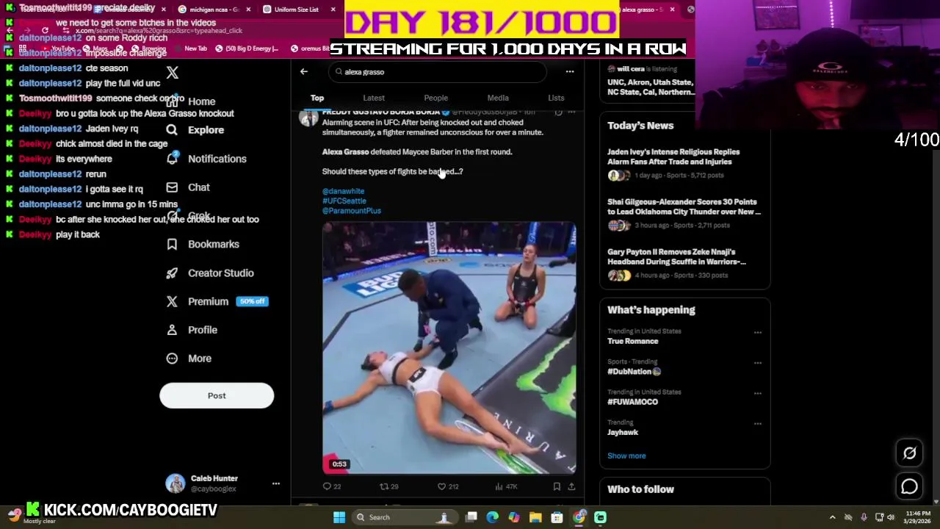Open options for #FUWAMOCO trend
Image resolution: width=940 pixels, height=529 pixels.
tap(757, 393)
